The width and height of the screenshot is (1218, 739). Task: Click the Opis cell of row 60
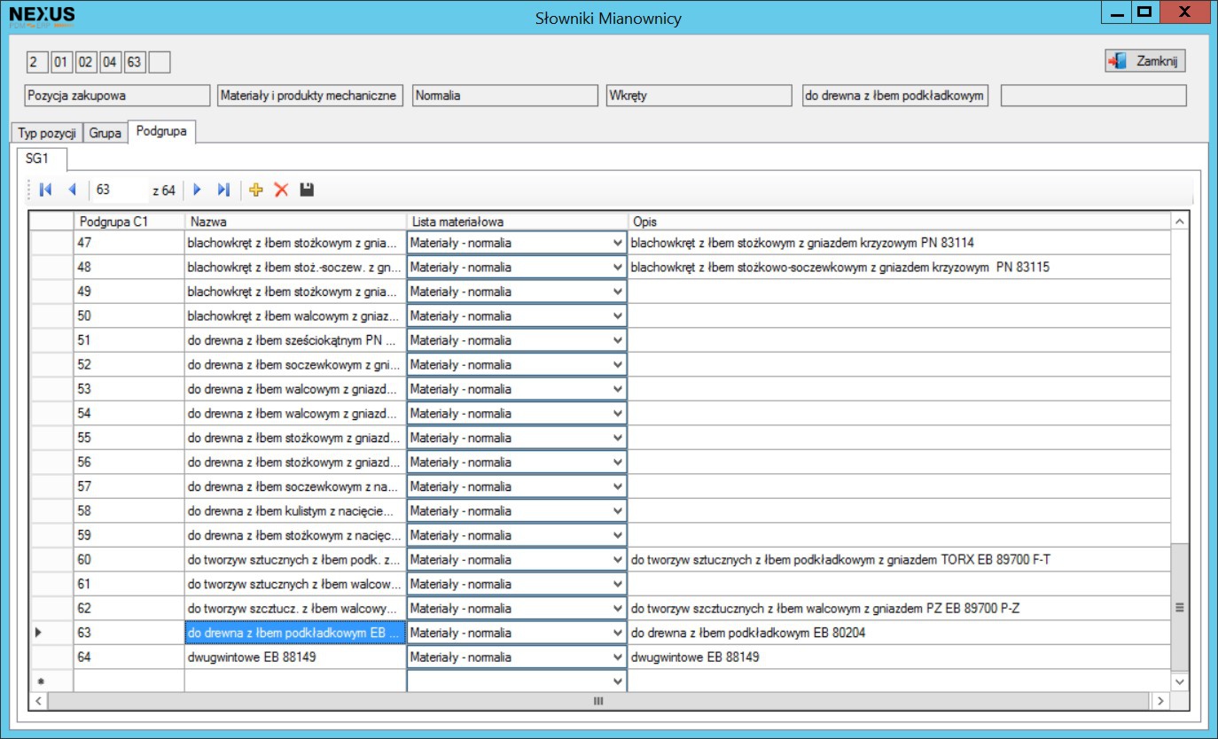(898, 560)
